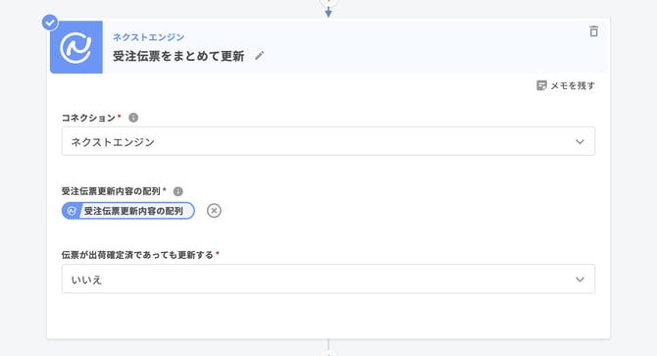
Task: Click the down arrow connector above the card
Action: (x=328, y=12)
